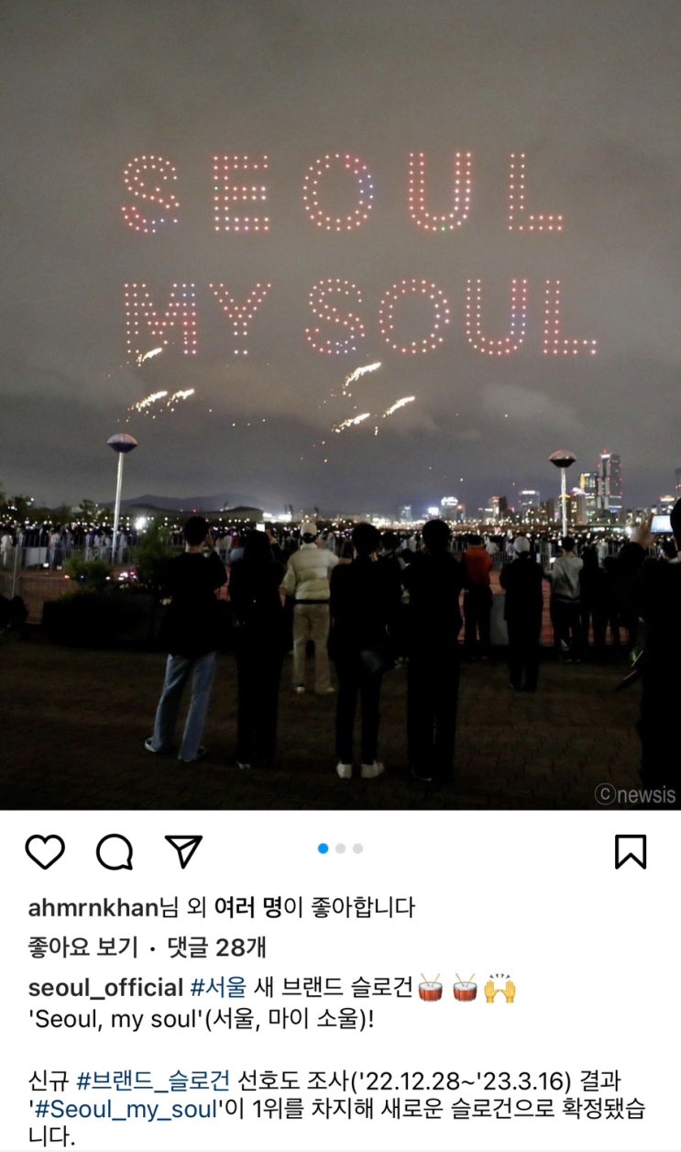The image size is (681, 1152).
Task: Open ahmrnkhan's profile from likes line
Action: pyautogui.click(x=93, y=908)
